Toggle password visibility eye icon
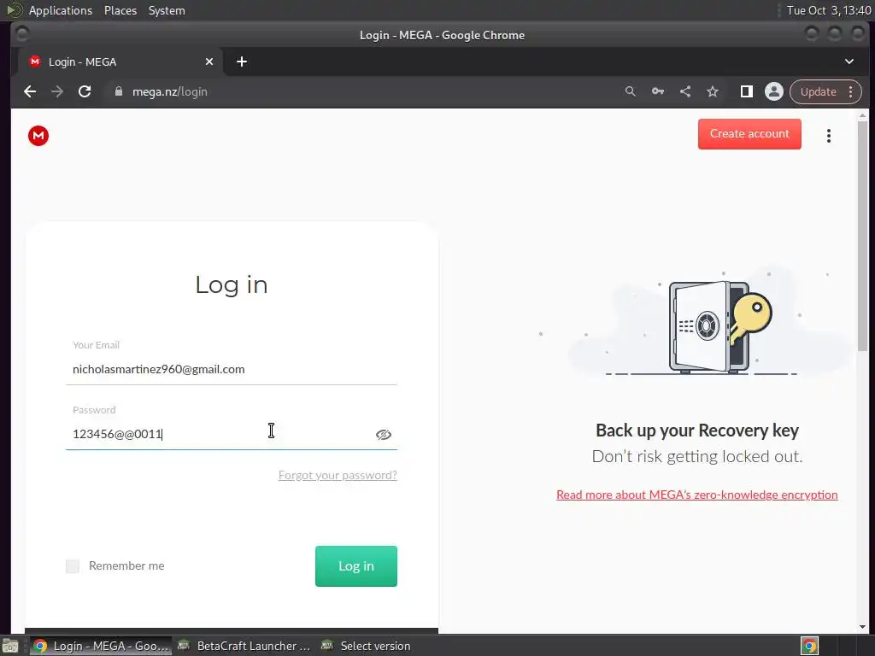The image size is (875, 656). [x=384, y=435]
